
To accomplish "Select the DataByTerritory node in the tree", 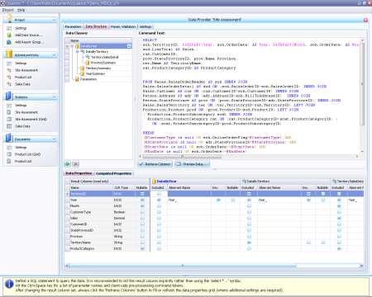I will 97,52.
